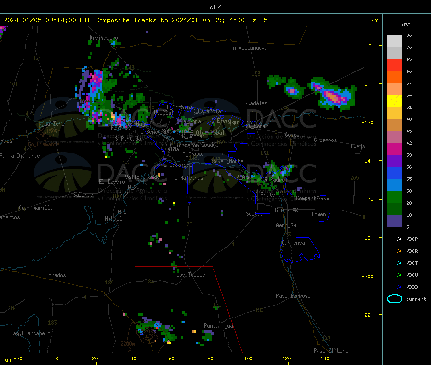
Task: Click the 'Nihuil' map label
Action: click(113, 219)
